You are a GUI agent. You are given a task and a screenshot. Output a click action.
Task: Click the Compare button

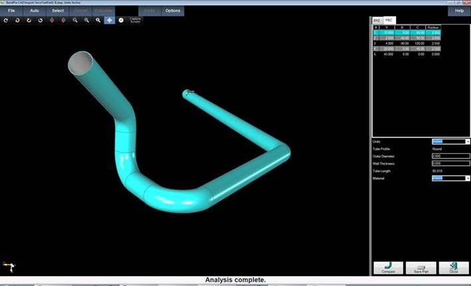click(389, 267)
